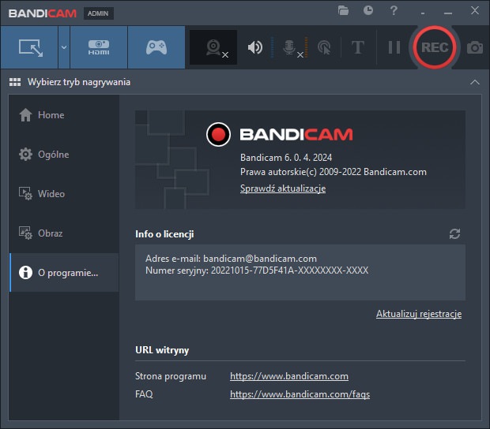Screen dimensions: 490x429
Task: Click the microphone volume level meter
Action: 307,47
